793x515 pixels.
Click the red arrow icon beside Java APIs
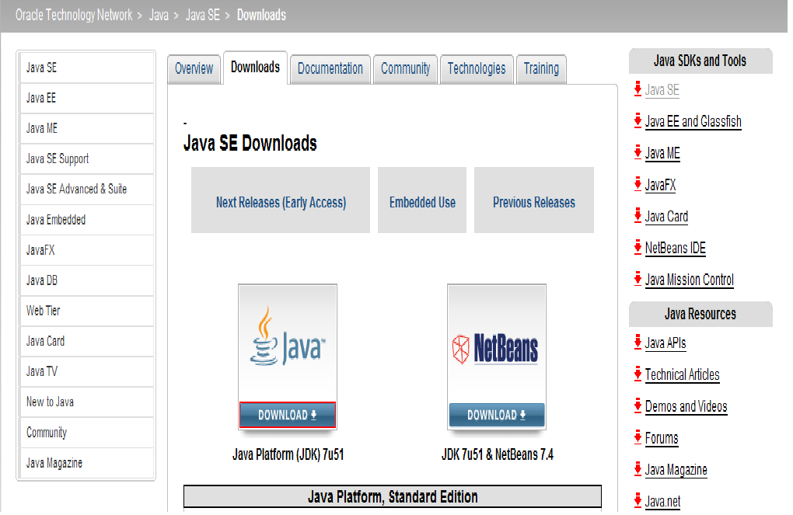tap(638, 342)
